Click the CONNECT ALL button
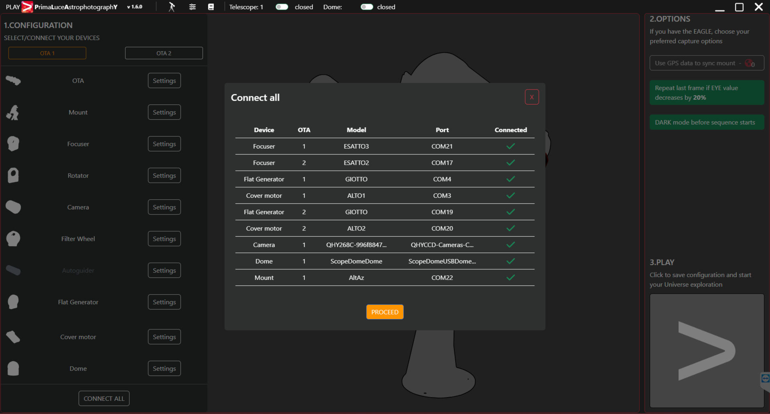This screenshot has height=414, width=770. click(x=104, y=398)
